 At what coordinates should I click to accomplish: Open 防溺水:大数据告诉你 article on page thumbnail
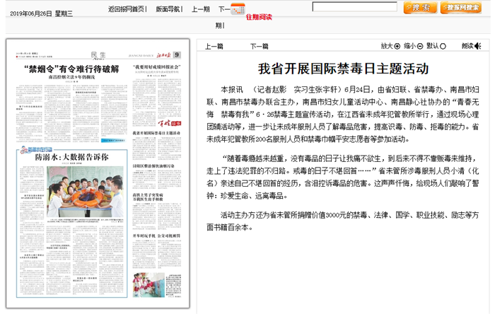point(71,157)
